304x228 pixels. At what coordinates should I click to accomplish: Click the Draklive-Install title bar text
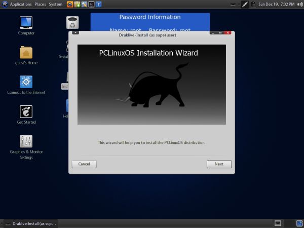(x=147, y=35)
